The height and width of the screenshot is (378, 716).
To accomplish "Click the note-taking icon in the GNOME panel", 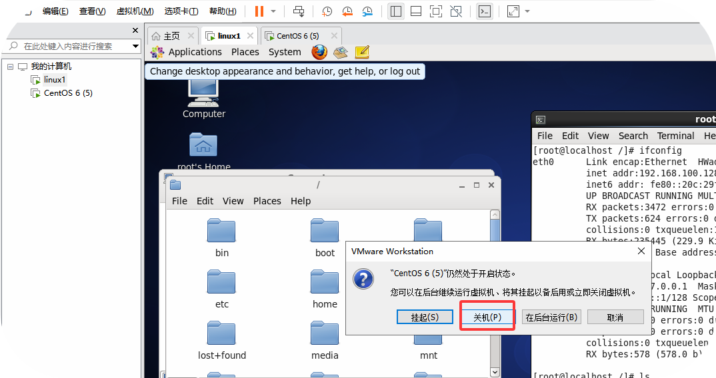I will (x=361, y=52).
